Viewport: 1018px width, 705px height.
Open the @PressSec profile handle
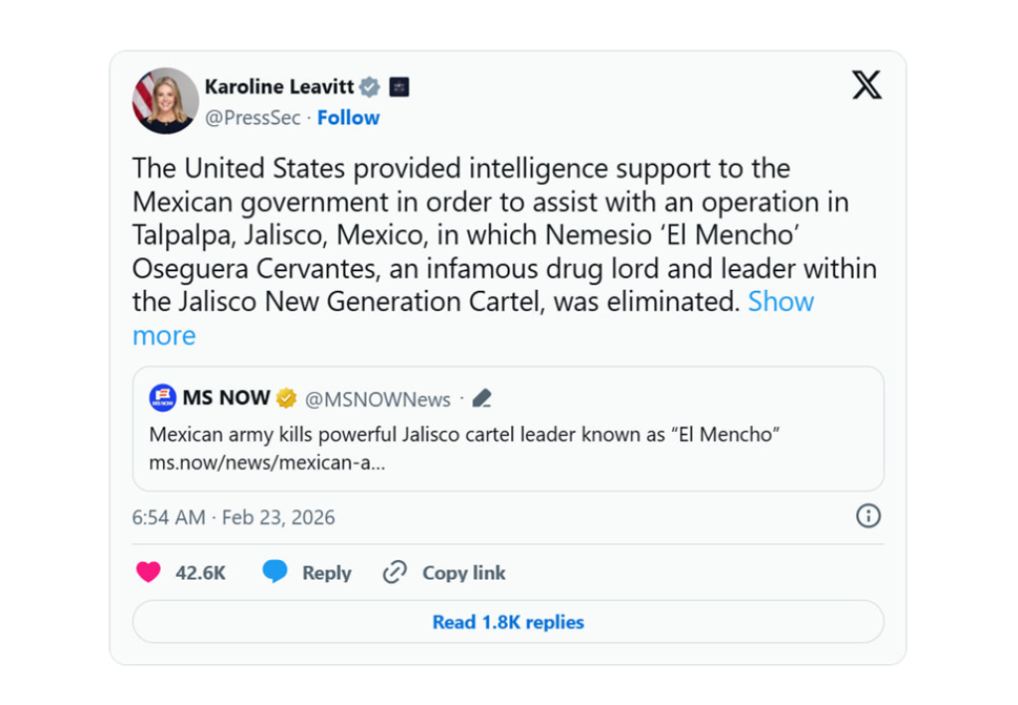253,117
